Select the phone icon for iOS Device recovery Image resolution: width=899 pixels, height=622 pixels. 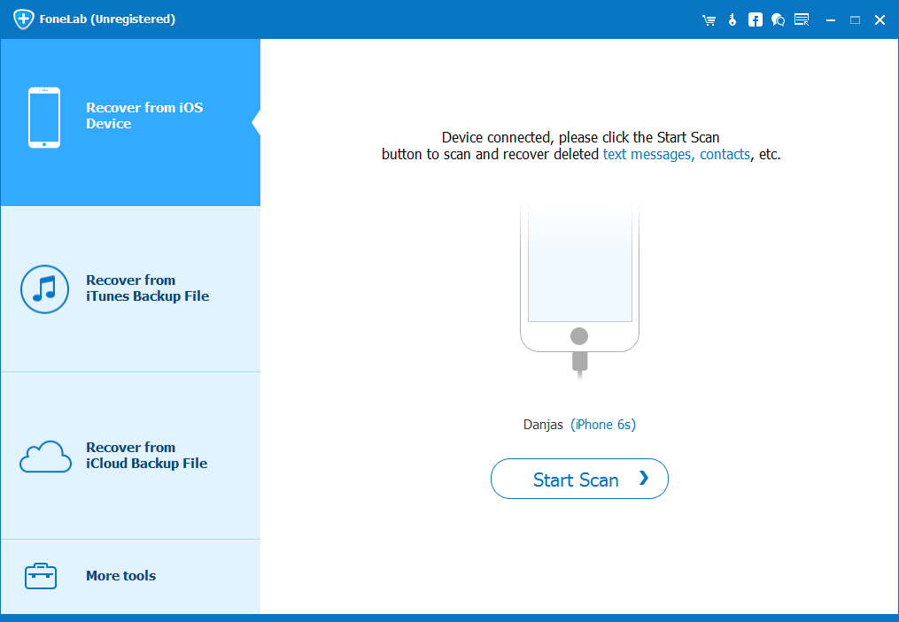pyautogui.click(x=44, y=116)
